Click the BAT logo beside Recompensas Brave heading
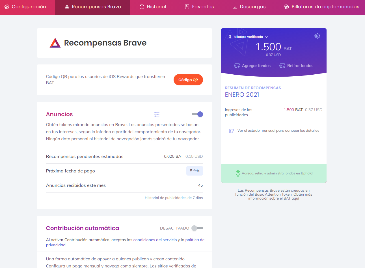Screen dimensions: 365x268 pyautogui.click(x=55, y=43)
